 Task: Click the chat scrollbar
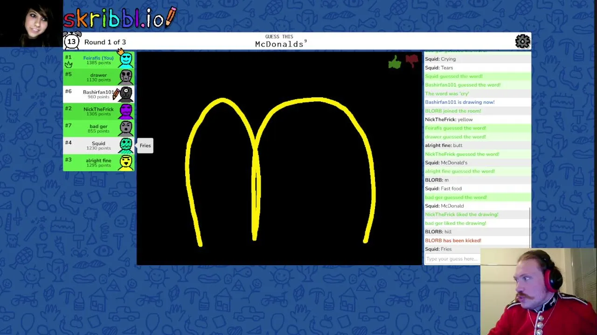[x=530, y=228]
